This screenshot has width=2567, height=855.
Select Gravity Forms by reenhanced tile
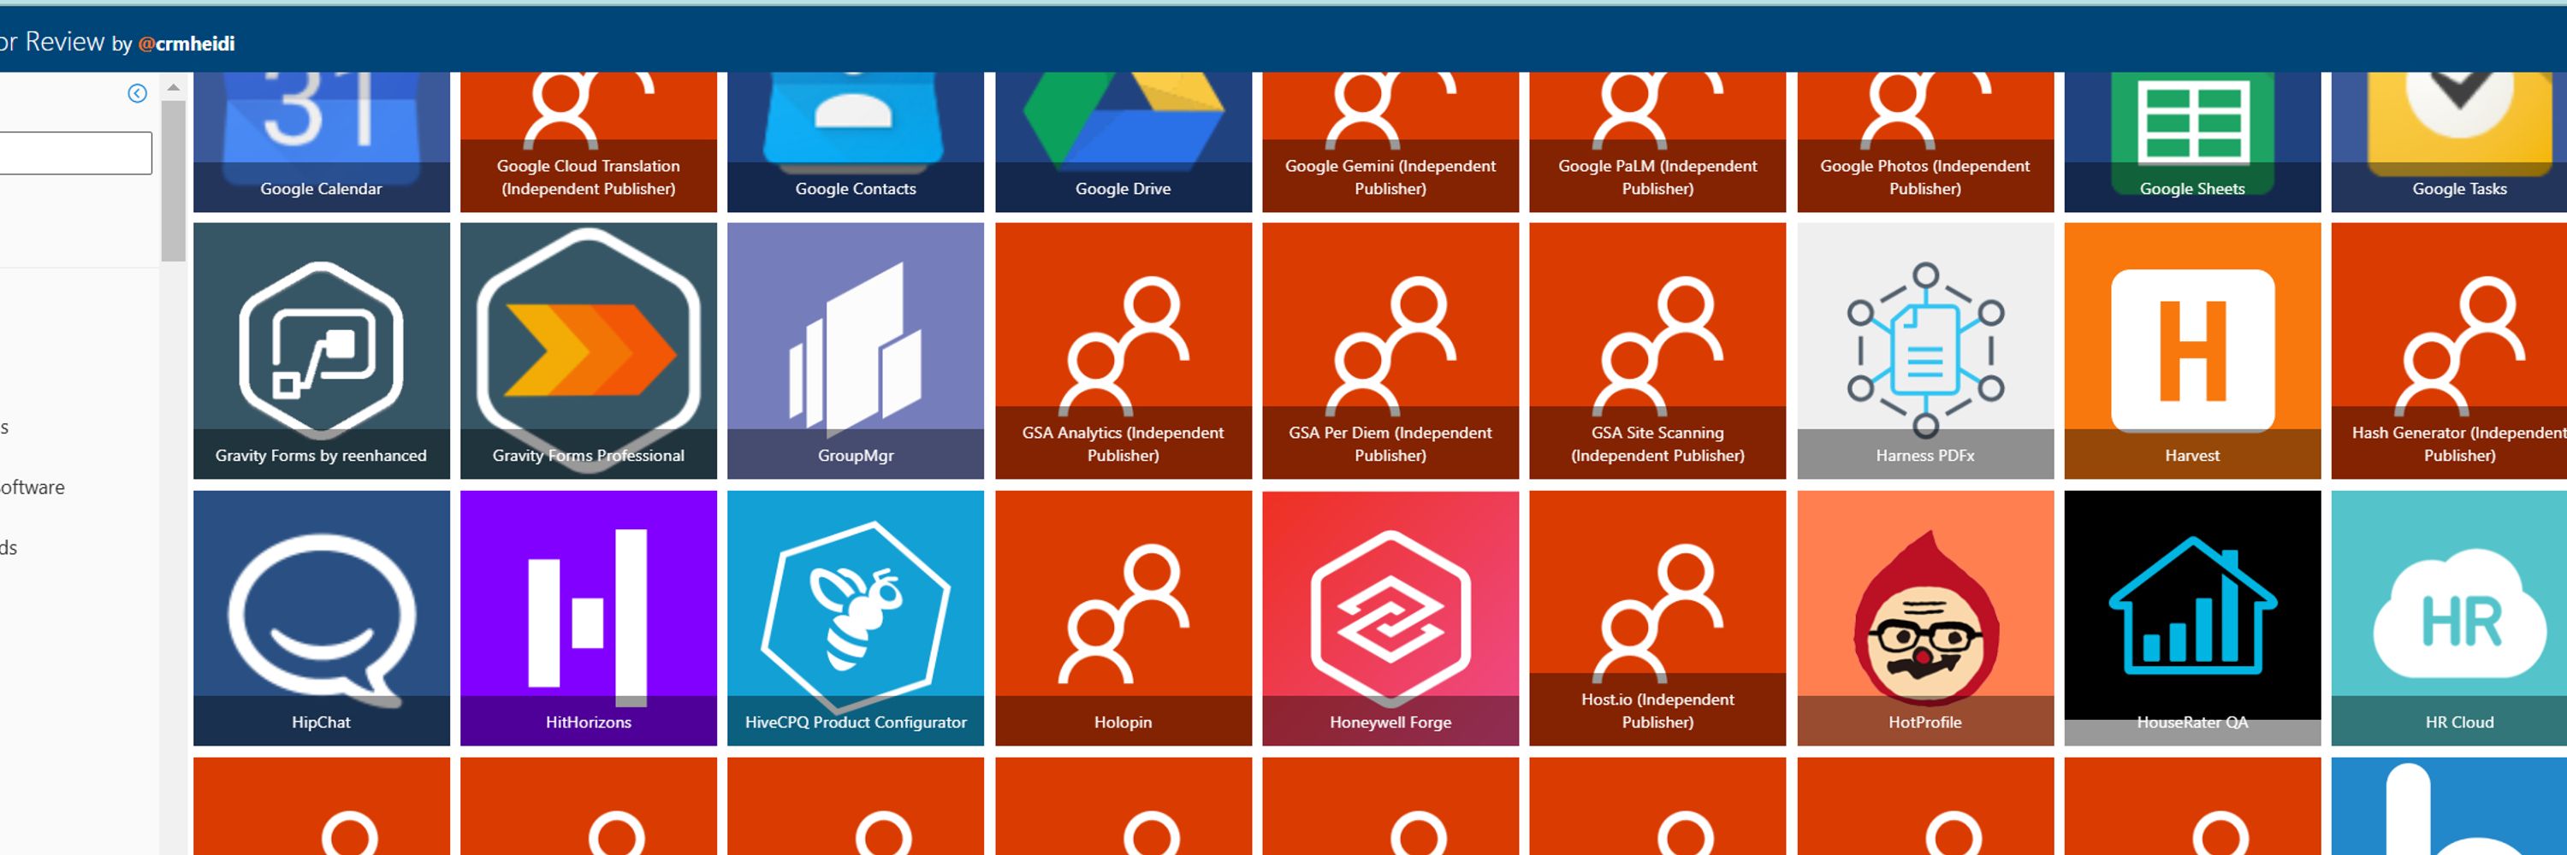(321, 351)
